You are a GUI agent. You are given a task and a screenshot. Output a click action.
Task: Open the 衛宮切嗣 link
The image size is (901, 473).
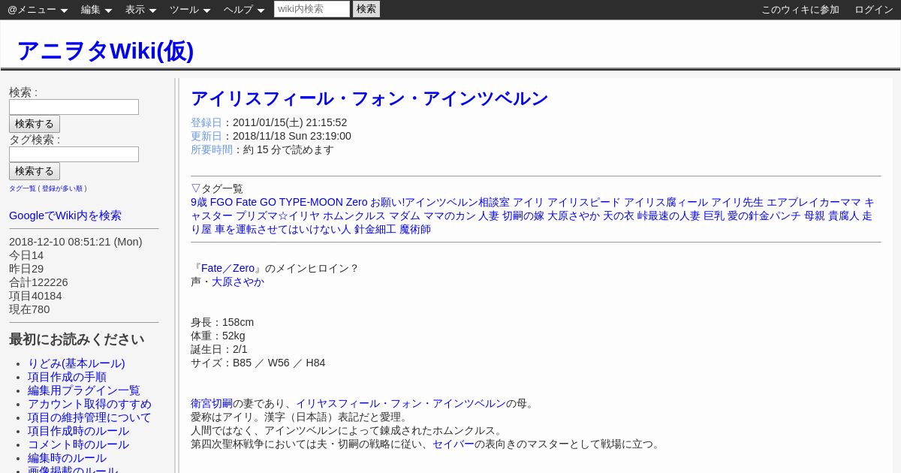click(212, 403)
